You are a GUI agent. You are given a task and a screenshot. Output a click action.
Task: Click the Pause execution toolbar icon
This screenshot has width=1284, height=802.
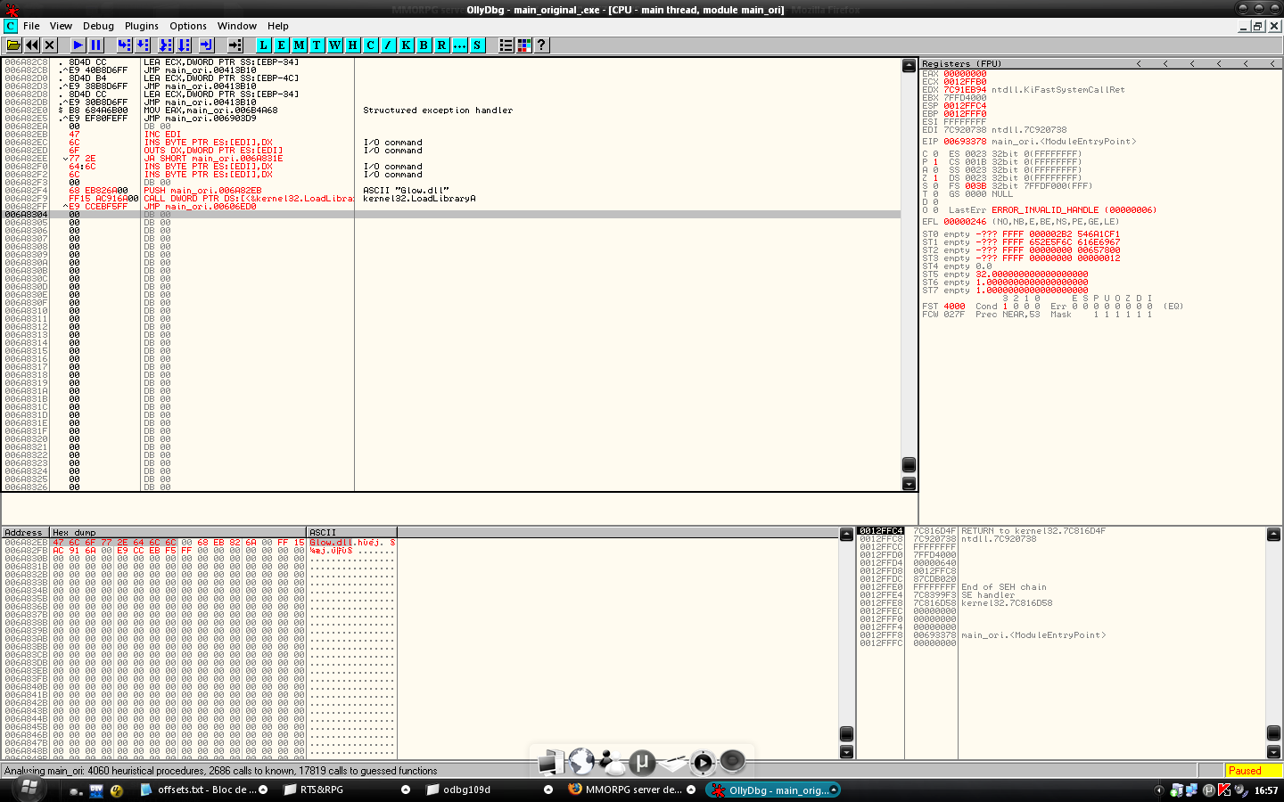[96, 45]
